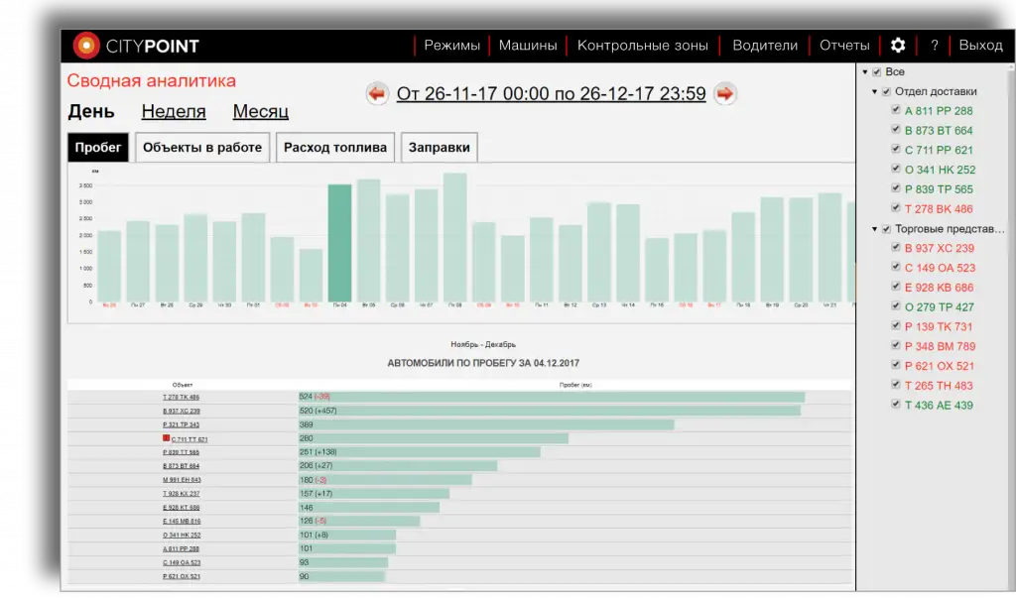Open the 'Отчеты' menu
Image resolution: width=1016 pixels, height=599 pixels.
844,46
